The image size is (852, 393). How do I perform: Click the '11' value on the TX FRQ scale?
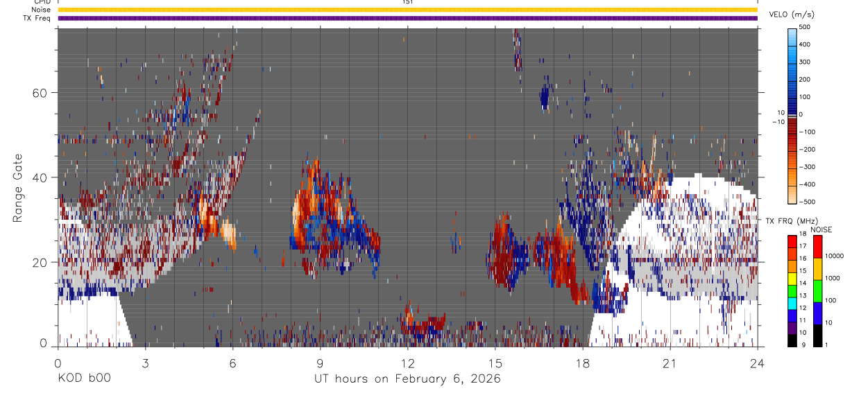[x=804, y=320]
